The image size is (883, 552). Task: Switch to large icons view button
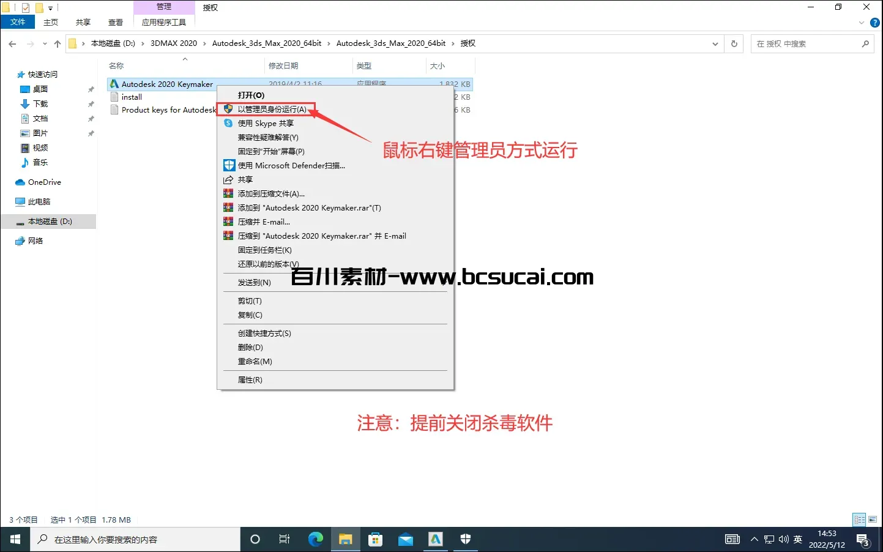click(x=873, y=520)
